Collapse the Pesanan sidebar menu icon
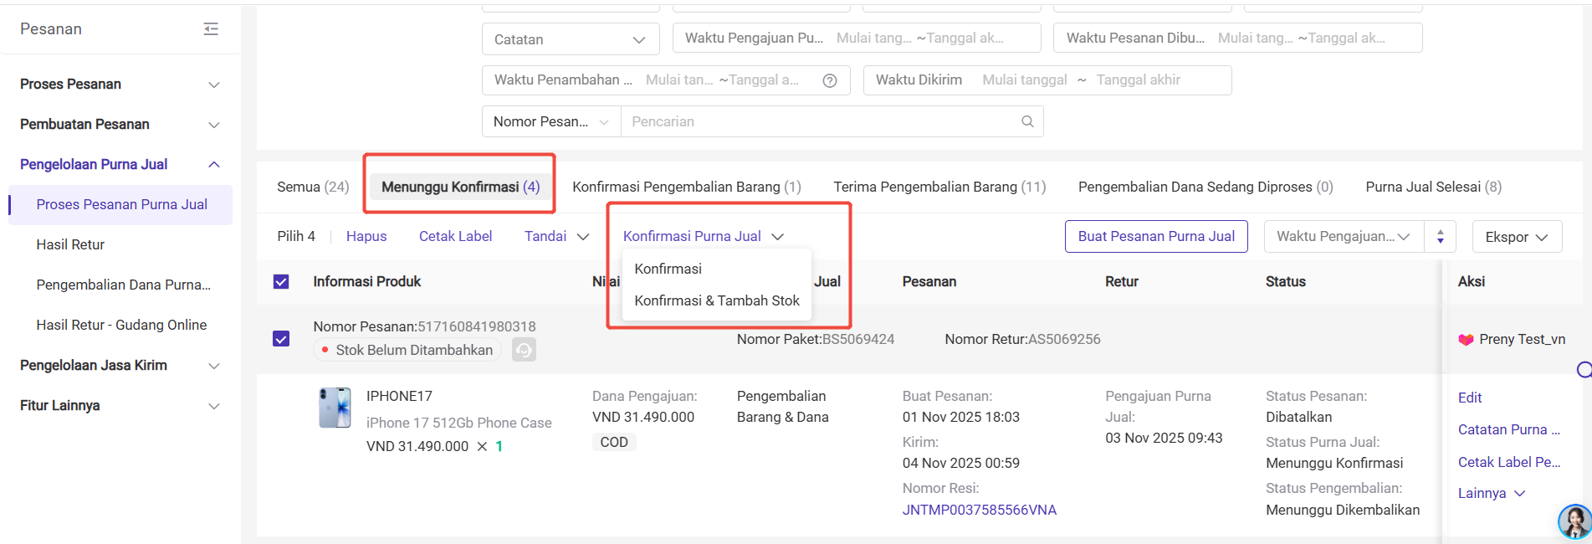Screen dimensions: 1592x544 [x=211, y=29]
